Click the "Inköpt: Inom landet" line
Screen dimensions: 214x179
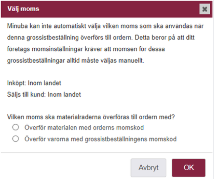(34, 84)
